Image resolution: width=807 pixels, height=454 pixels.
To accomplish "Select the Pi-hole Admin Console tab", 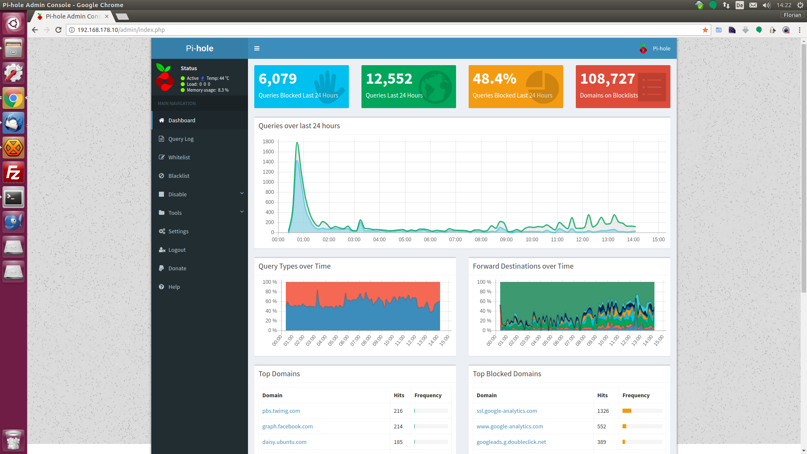I will pos(71,16).
